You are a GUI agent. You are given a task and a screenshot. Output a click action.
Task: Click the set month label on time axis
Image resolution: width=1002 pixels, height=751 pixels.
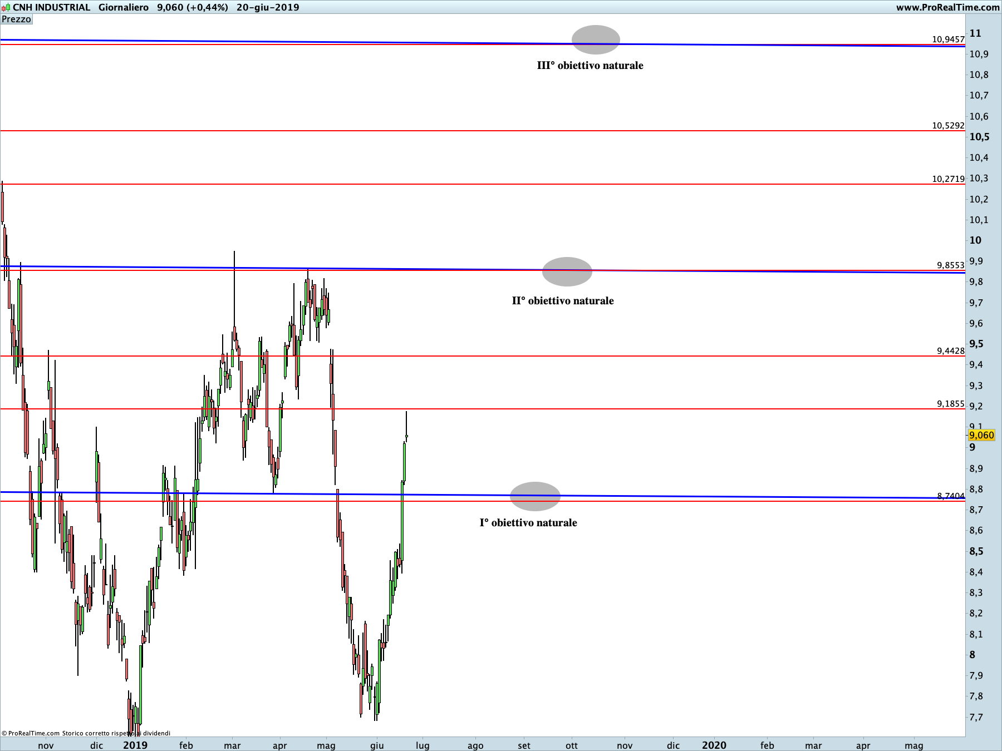(x=524, y=745)
